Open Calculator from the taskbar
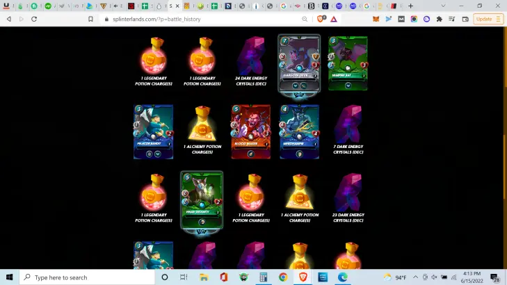This screenshot has width=507, height=285. point(263,277)
